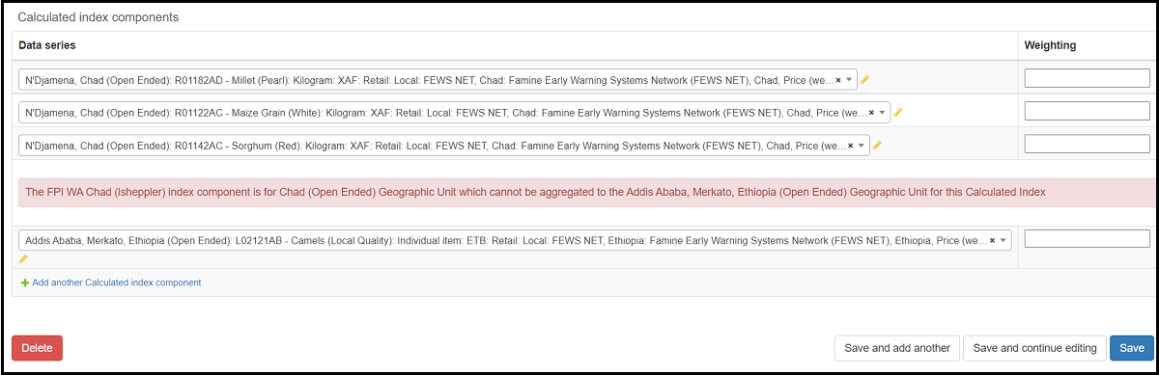Click pencil edit icon for Sorghum (Red) series
This screenshot has height=375, width=1159.
tap(877, 146)
